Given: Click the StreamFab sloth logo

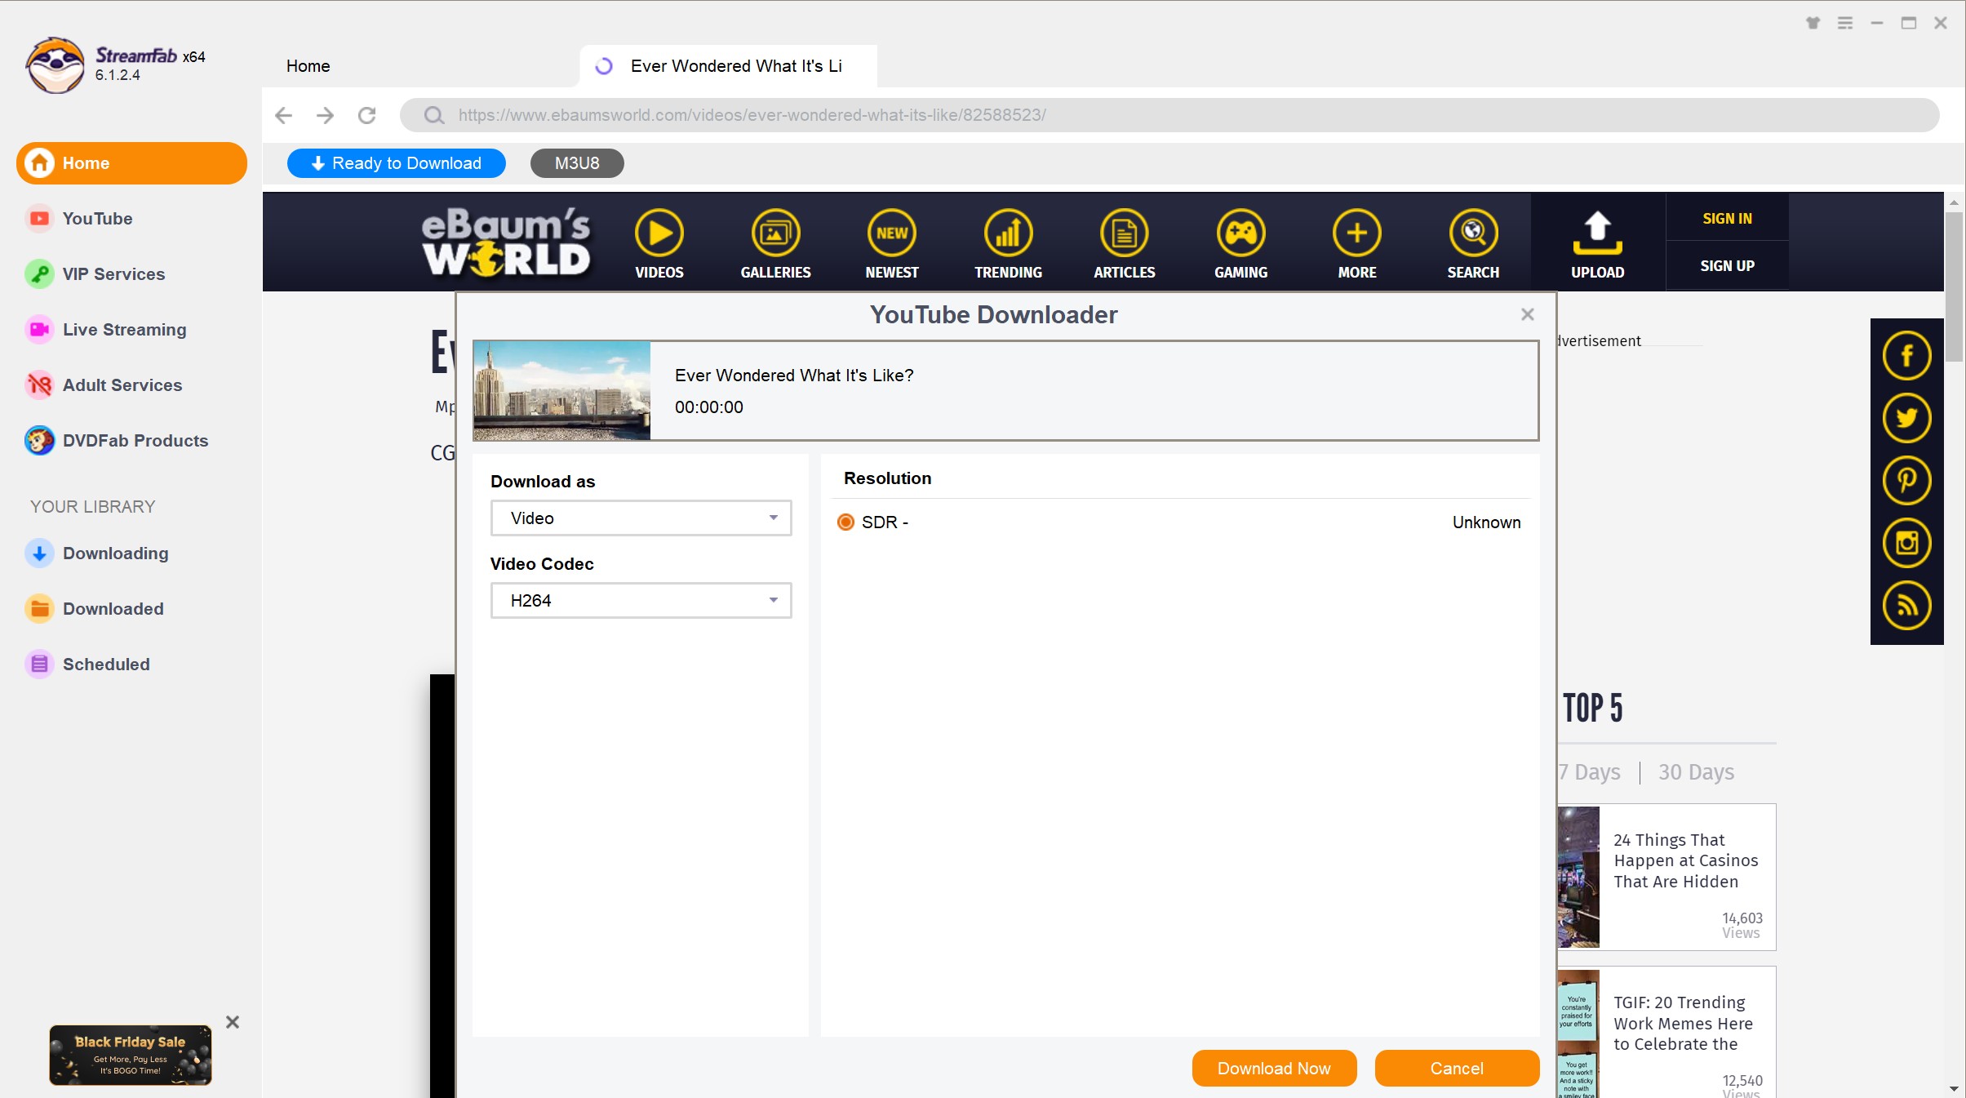Looking at the screenshot, I should tap(55, 65).
